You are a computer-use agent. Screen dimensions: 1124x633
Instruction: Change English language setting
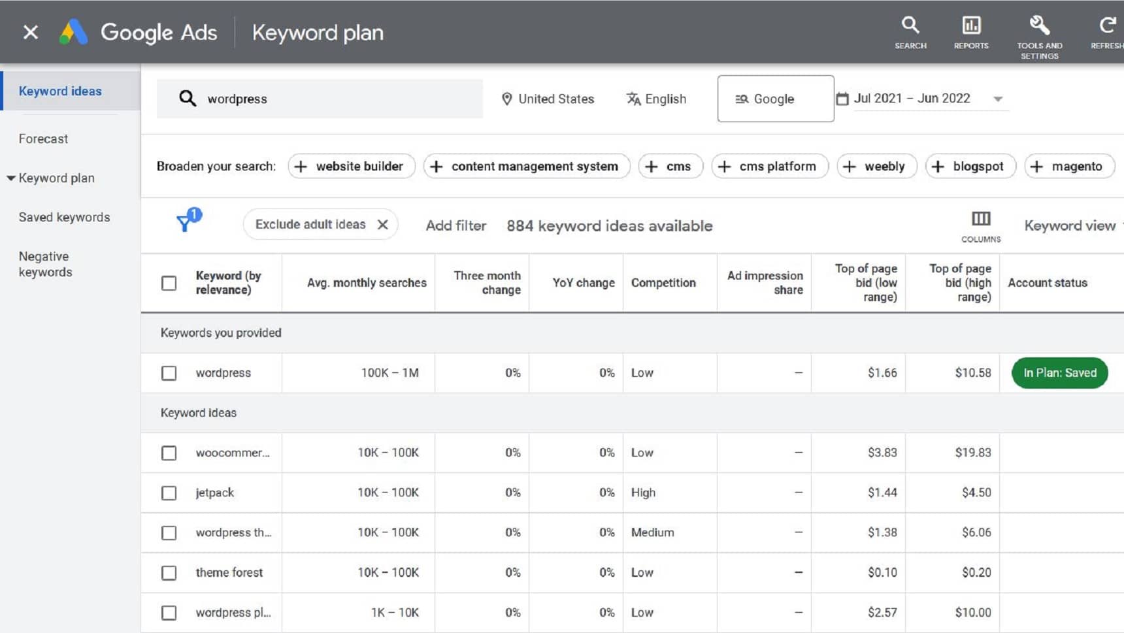point(656,99)
